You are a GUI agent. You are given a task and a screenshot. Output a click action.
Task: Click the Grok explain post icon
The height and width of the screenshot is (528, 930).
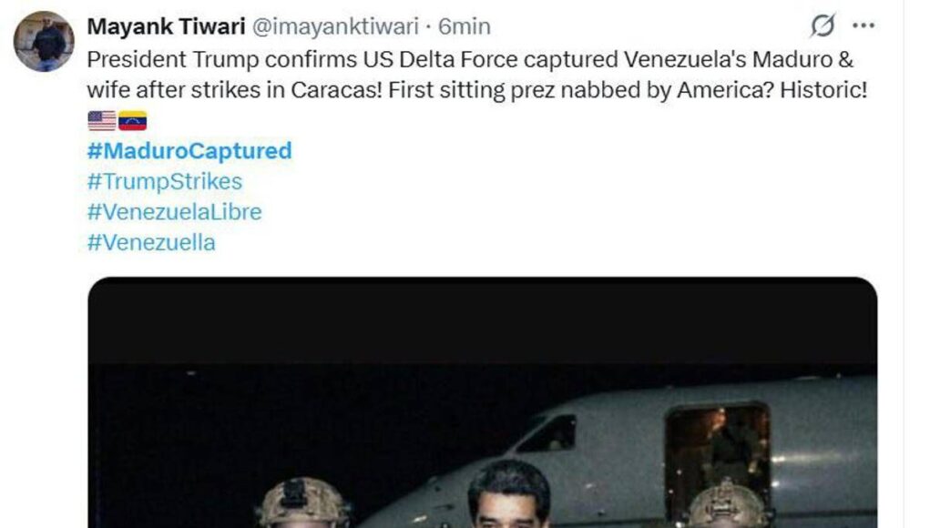[822, 26]
